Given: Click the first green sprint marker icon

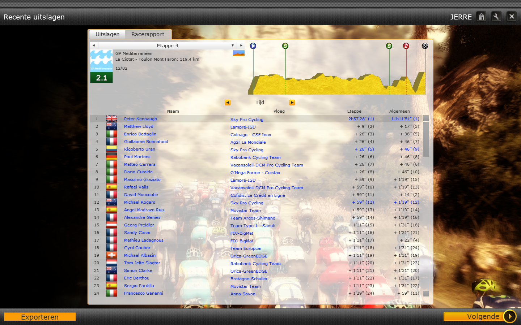Looking at the screenshot, I should click(x=285, y=46).
